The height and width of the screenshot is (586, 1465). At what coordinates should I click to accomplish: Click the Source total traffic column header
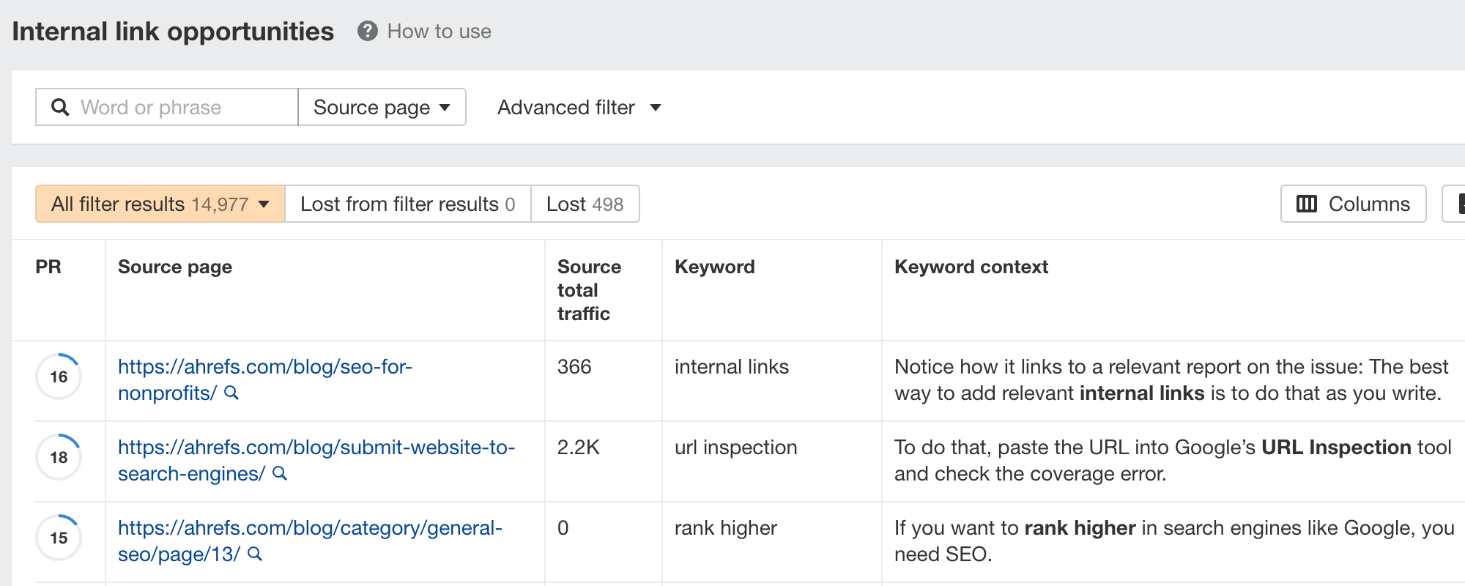(589, 290)
